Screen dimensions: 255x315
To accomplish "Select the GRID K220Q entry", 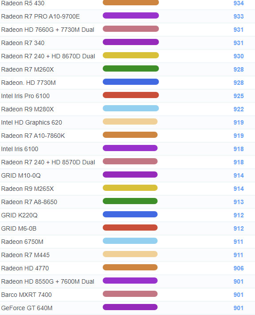I will pyautogui.click(x=19, y=215).
